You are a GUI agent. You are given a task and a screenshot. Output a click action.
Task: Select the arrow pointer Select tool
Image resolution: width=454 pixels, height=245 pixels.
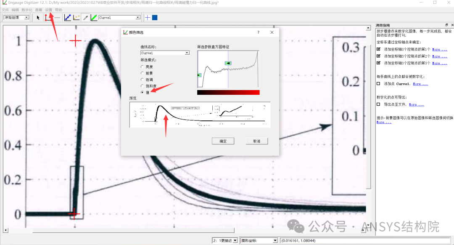click(x=38, y=18)
